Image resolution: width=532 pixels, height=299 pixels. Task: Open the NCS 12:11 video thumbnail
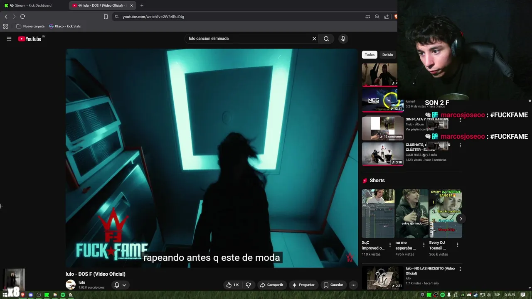[x=382, y=100]
